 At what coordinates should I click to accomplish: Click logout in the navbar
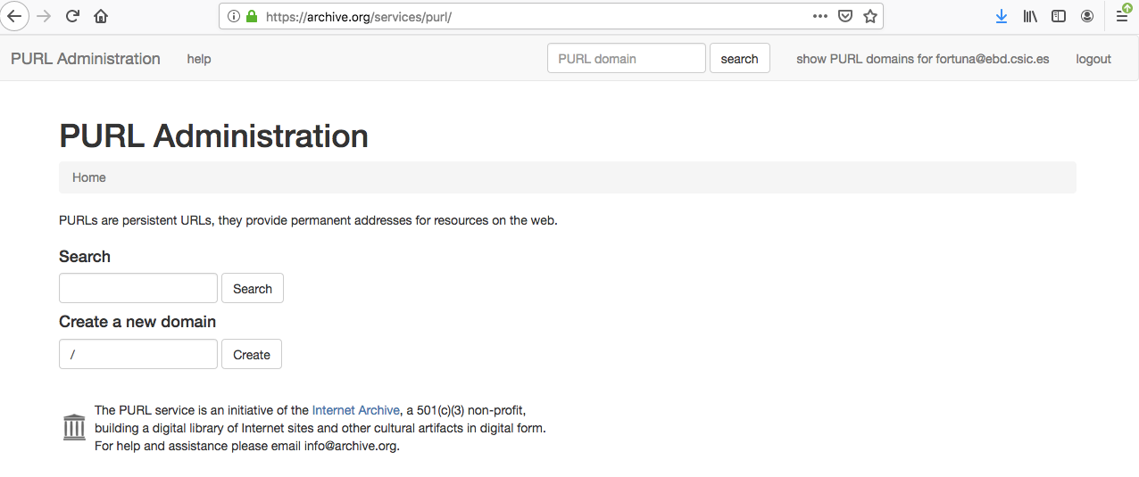point(1093,59)
